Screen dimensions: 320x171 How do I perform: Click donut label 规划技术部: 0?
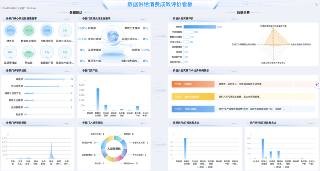97,134
